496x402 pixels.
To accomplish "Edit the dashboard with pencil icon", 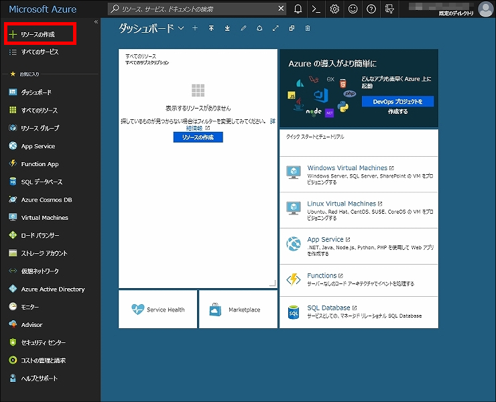I will tap(243, 28).
